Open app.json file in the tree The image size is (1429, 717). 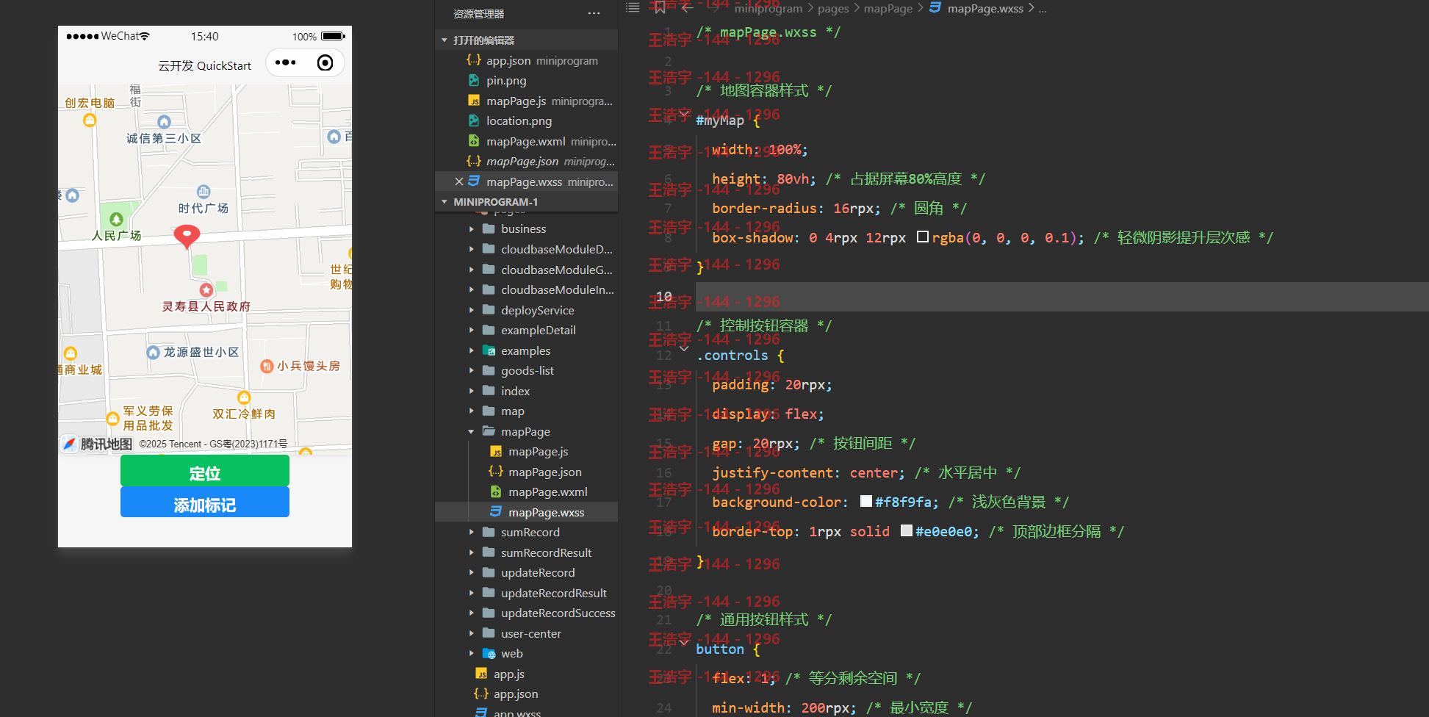tap(515, 694)
